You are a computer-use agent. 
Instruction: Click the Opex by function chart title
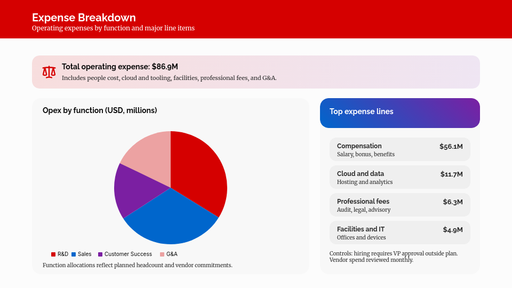(100, 110)
